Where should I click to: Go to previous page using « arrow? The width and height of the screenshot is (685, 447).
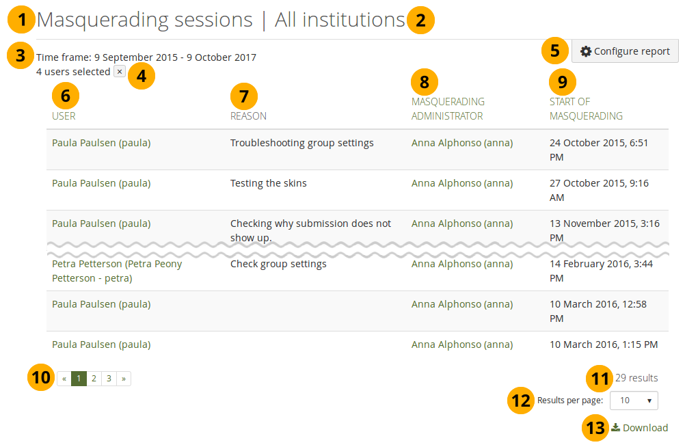tap(64, 379)
